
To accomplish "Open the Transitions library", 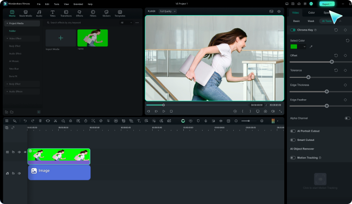I will tap(66, 13).
